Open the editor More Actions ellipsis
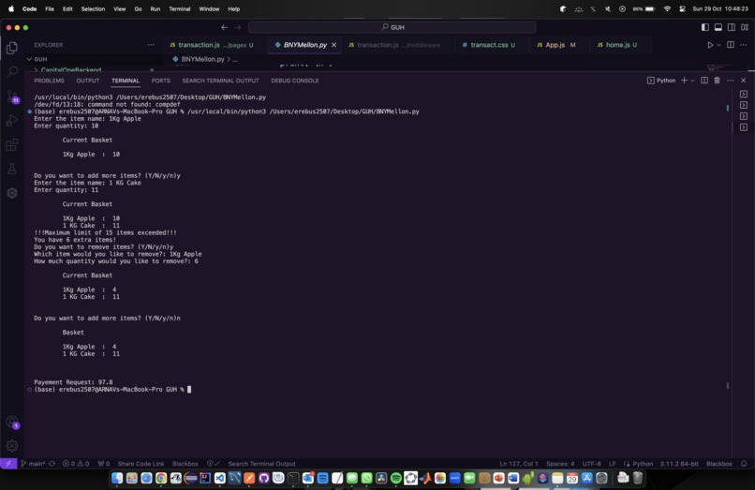Image resolution: width=755 pixels, height=490 pixels. pyautogui.click(x=744, y=45)
